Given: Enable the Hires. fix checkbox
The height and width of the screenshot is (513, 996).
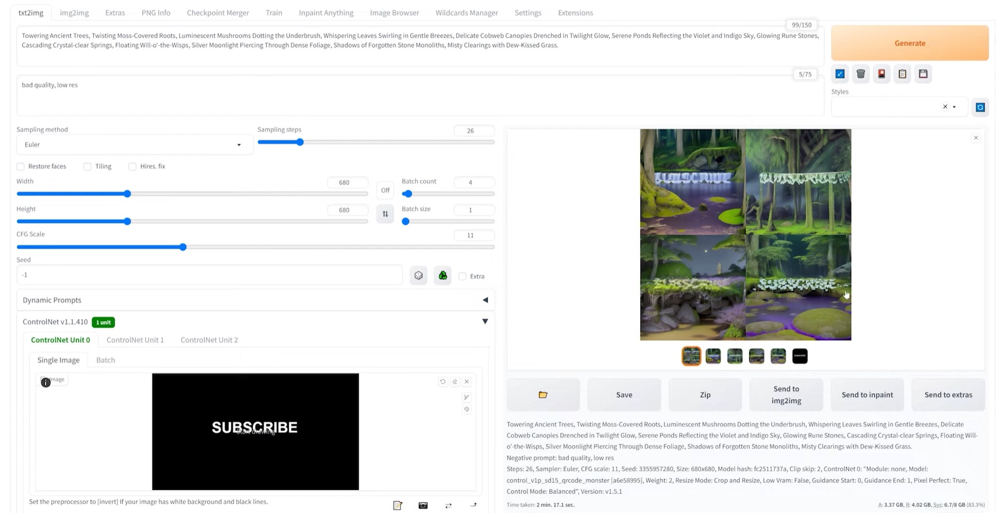Looking at the screenshot, I should point(132,166).
